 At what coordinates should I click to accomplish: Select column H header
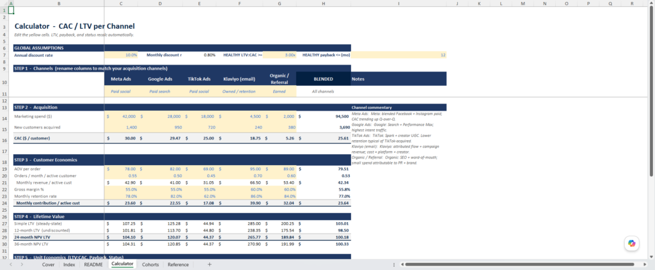tap(323, 3)
